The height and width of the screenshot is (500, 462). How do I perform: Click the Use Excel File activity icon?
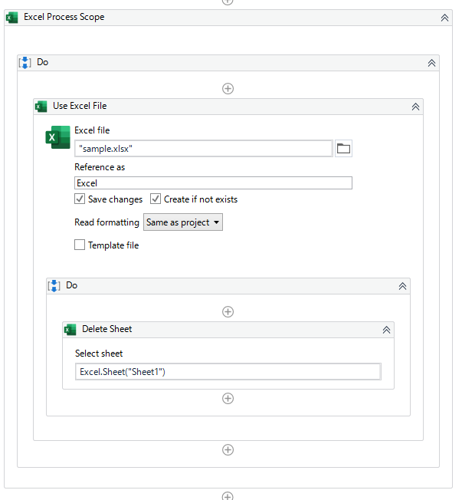point(41,107)
